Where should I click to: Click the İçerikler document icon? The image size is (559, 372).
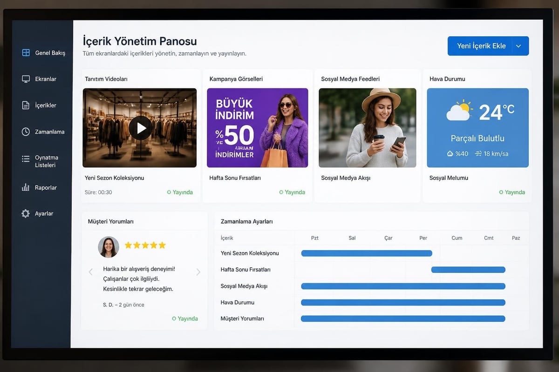(26, 106)
